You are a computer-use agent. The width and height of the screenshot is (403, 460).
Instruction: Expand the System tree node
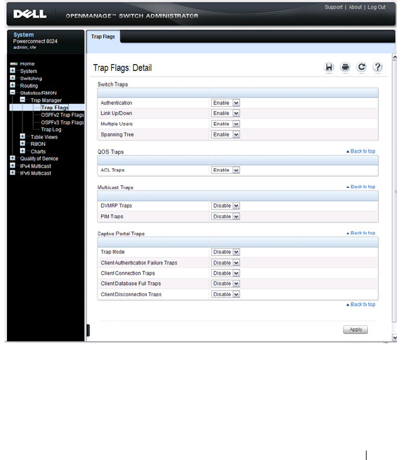coord(13,71)
